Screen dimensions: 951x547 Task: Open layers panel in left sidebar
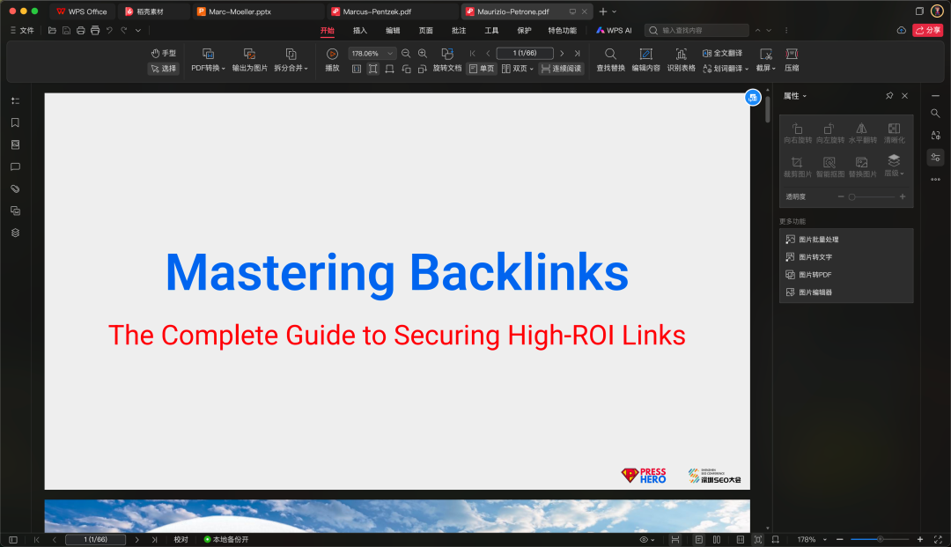click(x=15, y=233)
